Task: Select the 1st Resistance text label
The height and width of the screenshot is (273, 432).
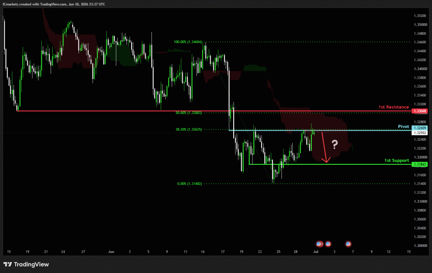Action: click(x=394, y=107)
